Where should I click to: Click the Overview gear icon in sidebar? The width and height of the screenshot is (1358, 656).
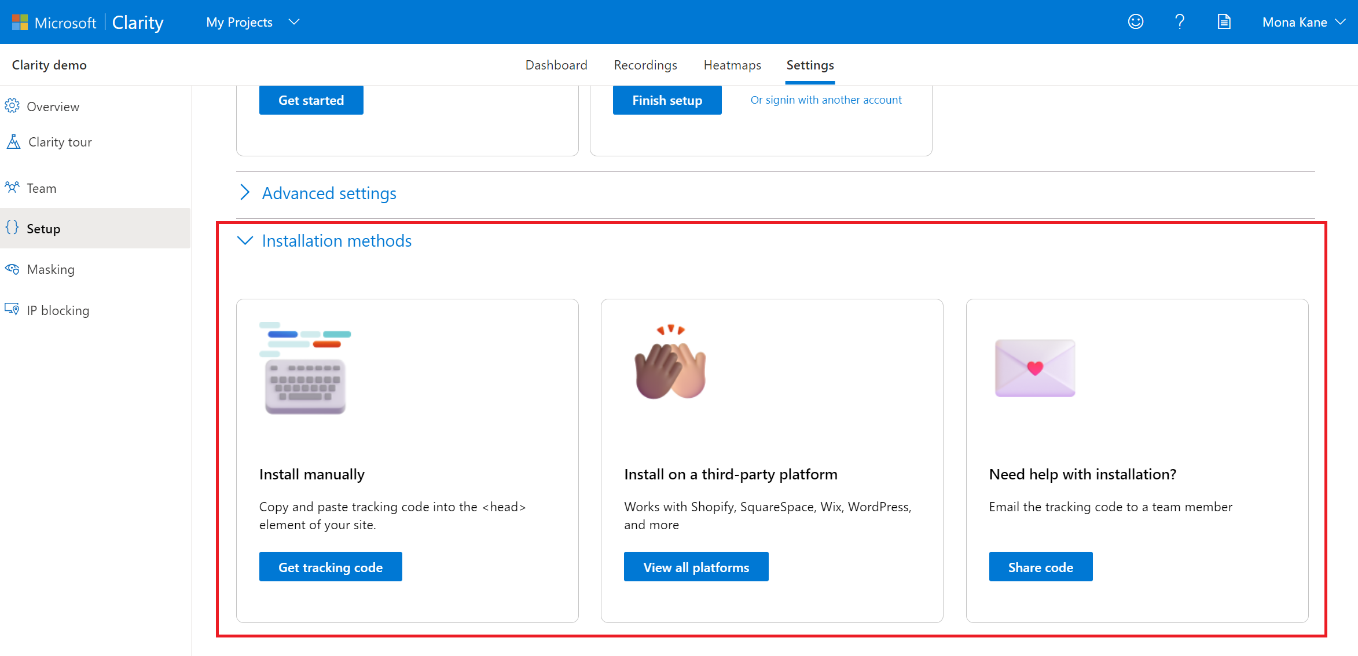[x=12, y=106]
